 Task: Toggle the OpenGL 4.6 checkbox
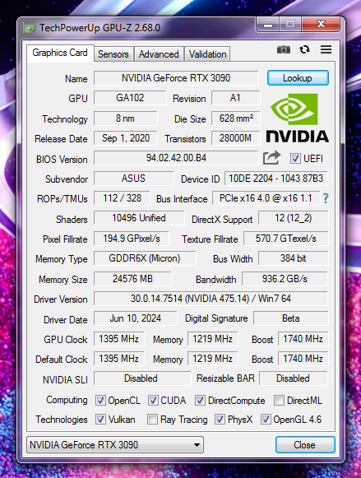coord(266,420)
